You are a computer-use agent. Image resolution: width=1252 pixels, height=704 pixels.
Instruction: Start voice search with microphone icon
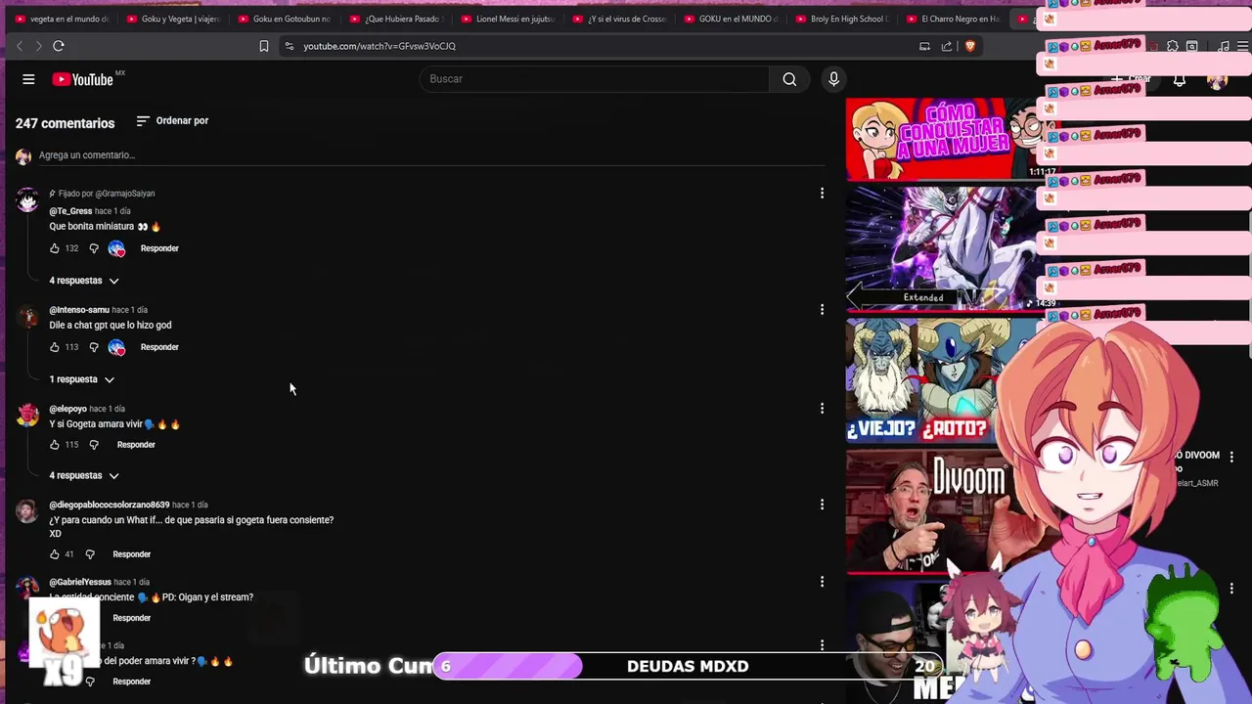[833, 79]
